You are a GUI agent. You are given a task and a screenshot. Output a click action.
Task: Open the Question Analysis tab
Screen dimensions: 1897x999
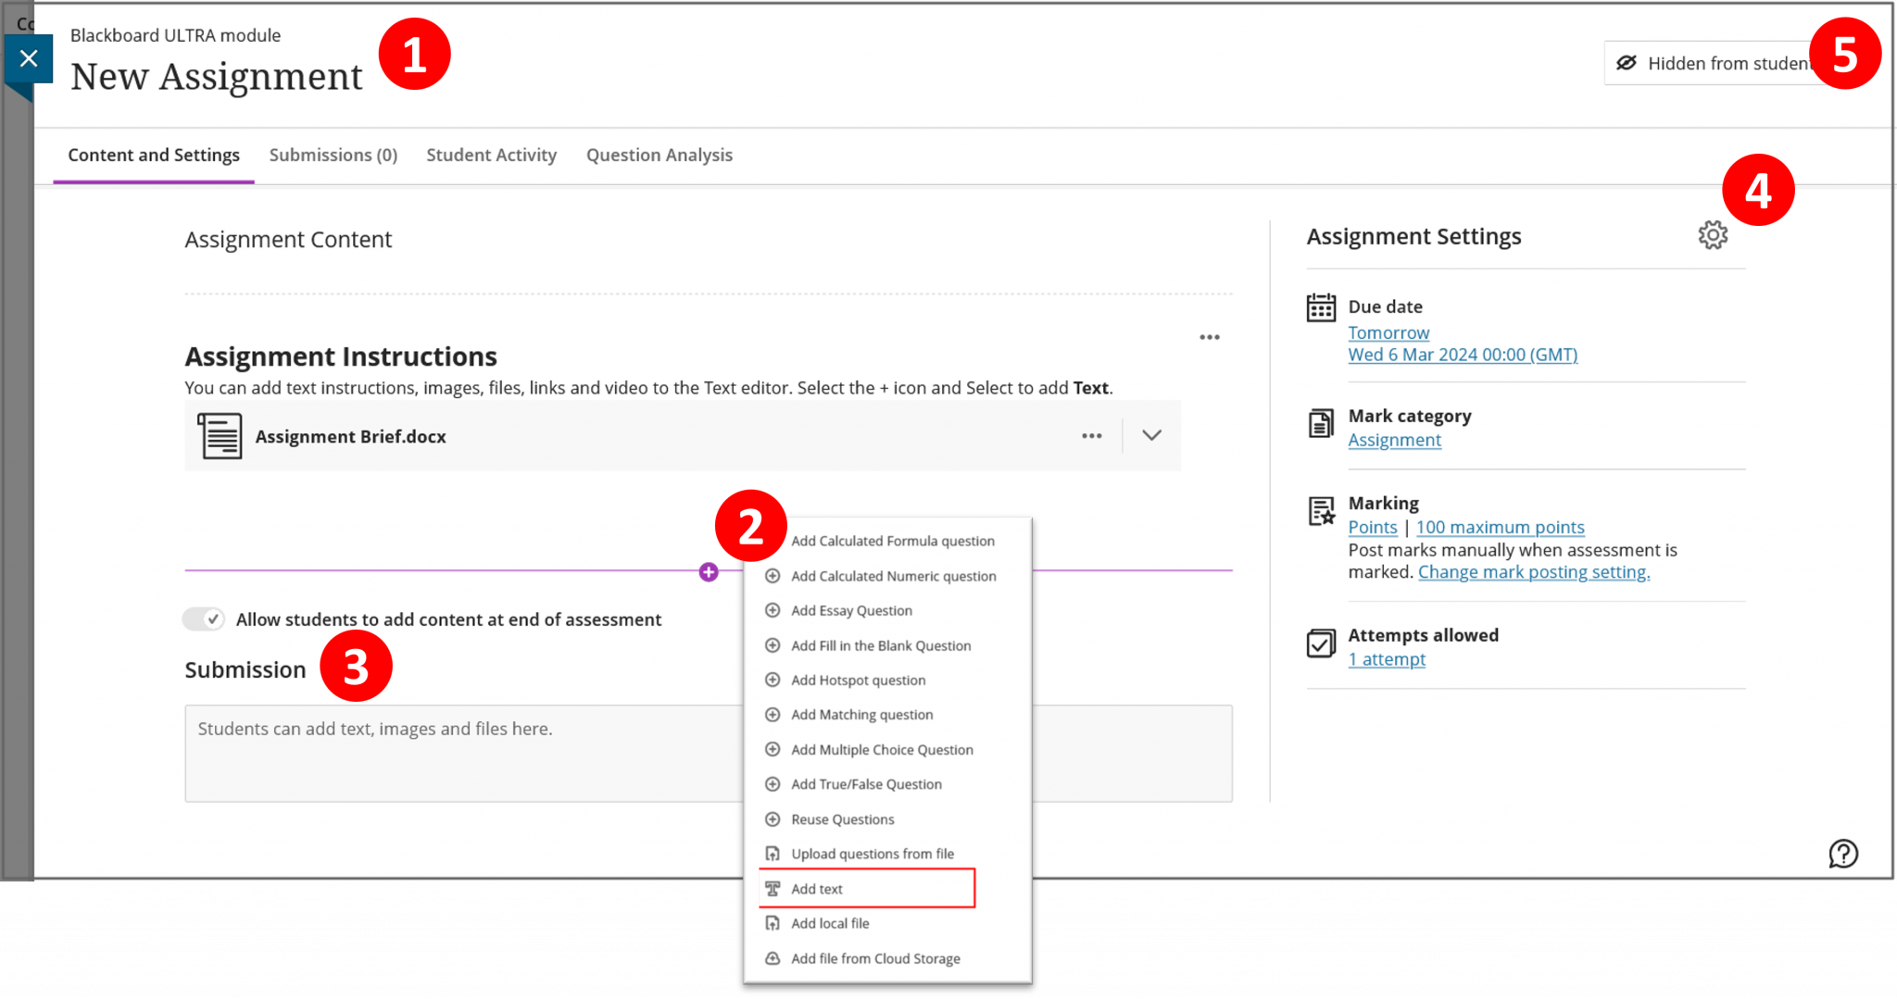point(659,155)
